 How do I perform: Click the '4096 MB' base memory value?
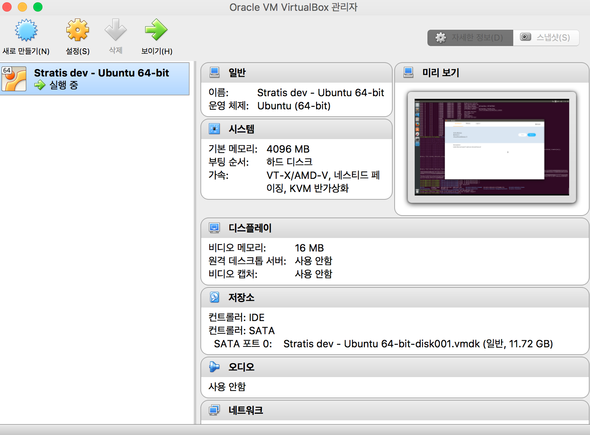288,149
